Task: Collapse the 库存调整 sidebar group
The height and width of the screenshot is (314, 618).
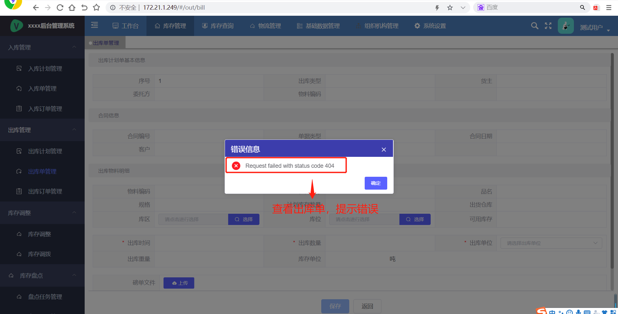Action: click(x=42, y=213)
